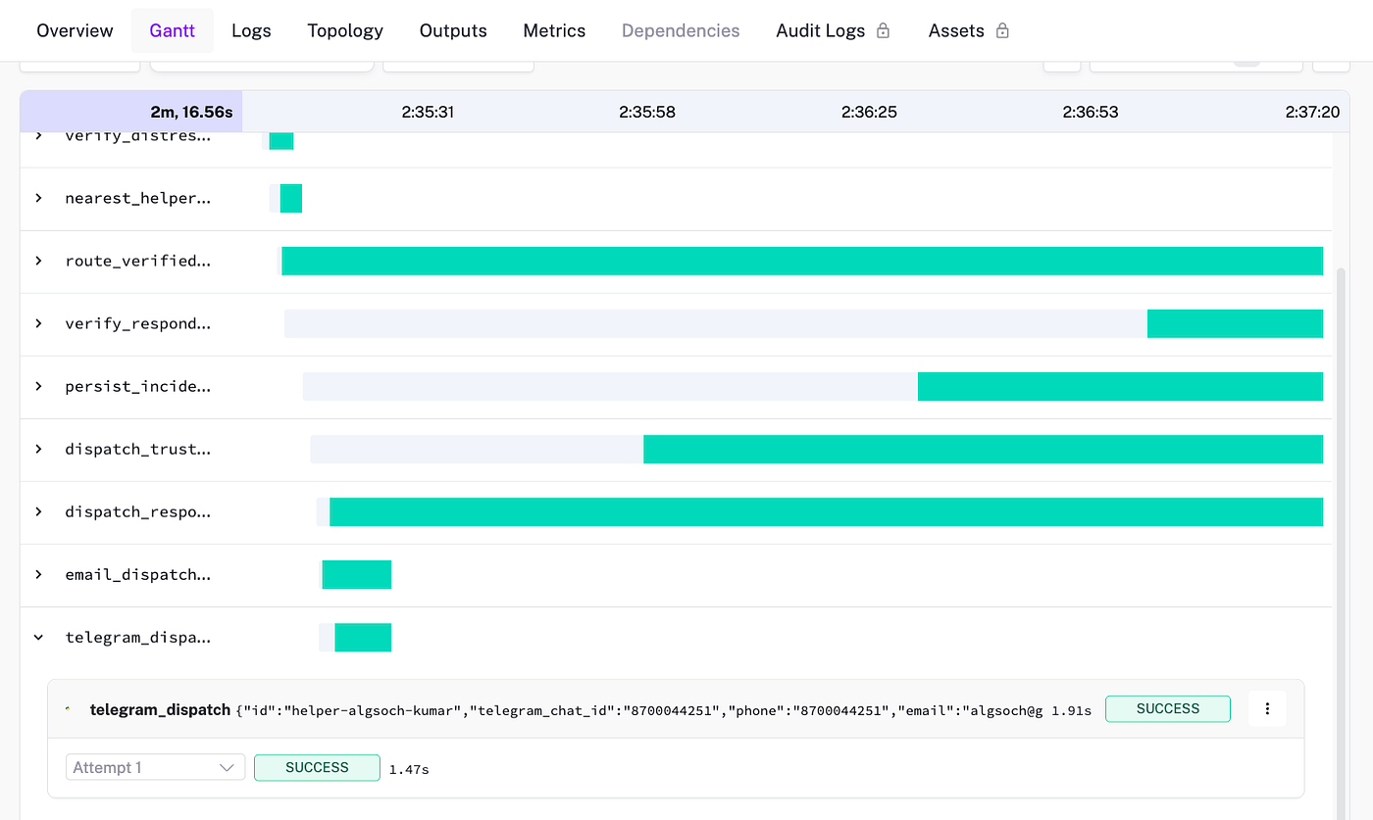
Task: Expand the route_verified task row
Action: [x=39, y=261]
